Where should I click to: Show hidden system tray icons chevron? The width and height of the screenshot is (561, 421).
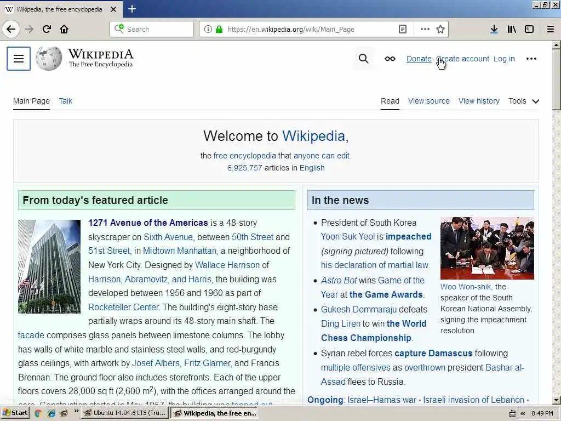[523, 413]
